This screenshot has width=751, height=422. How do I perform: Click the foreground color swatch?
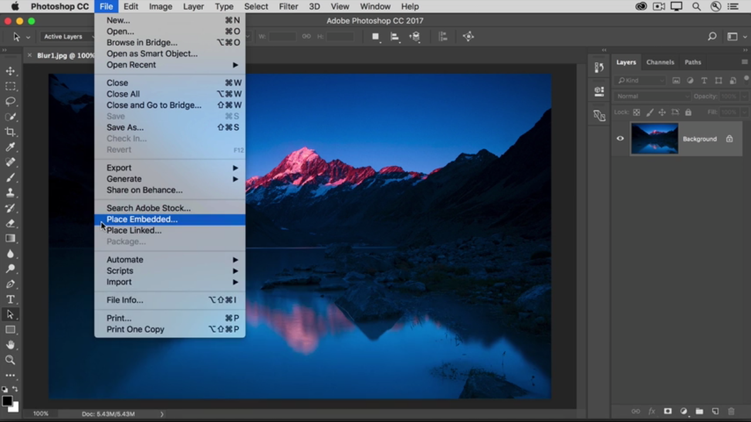click(7, 401)
